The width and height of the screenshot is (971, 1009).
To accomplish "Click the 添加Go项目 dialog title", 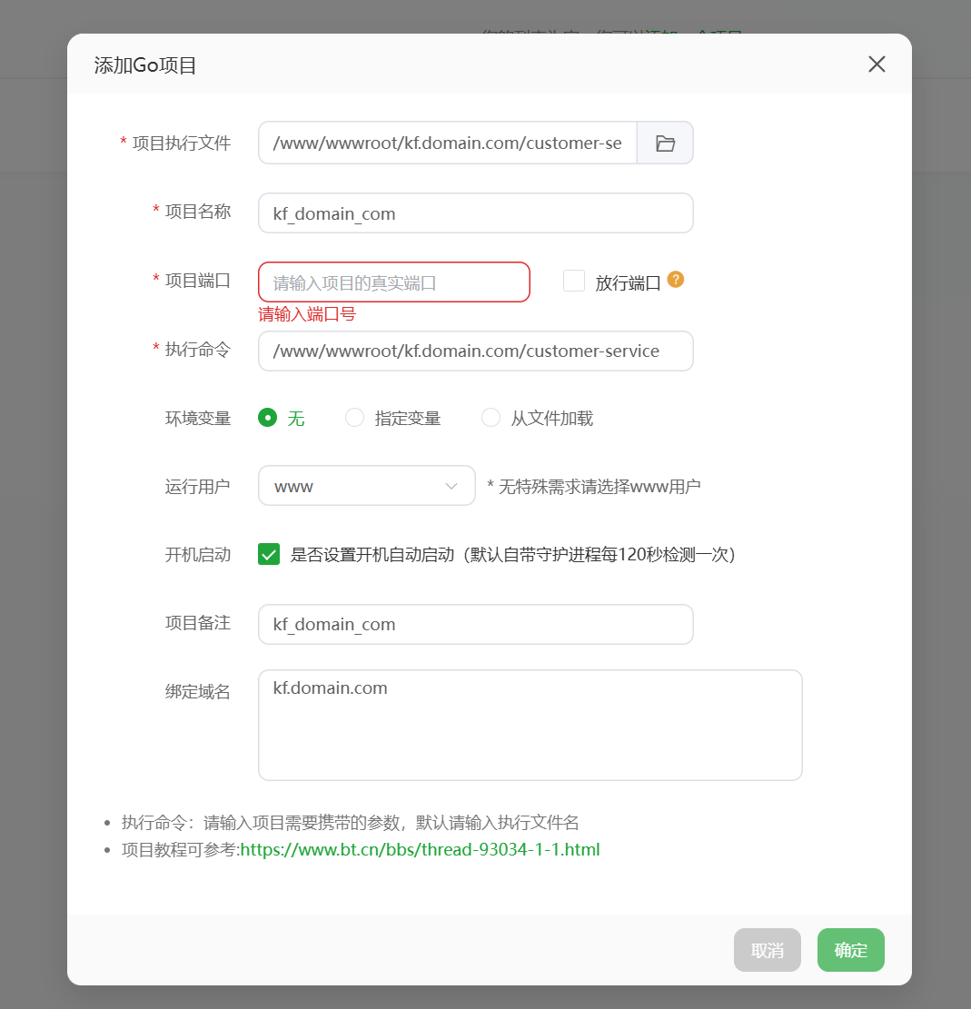I will (x=145, y=65).
